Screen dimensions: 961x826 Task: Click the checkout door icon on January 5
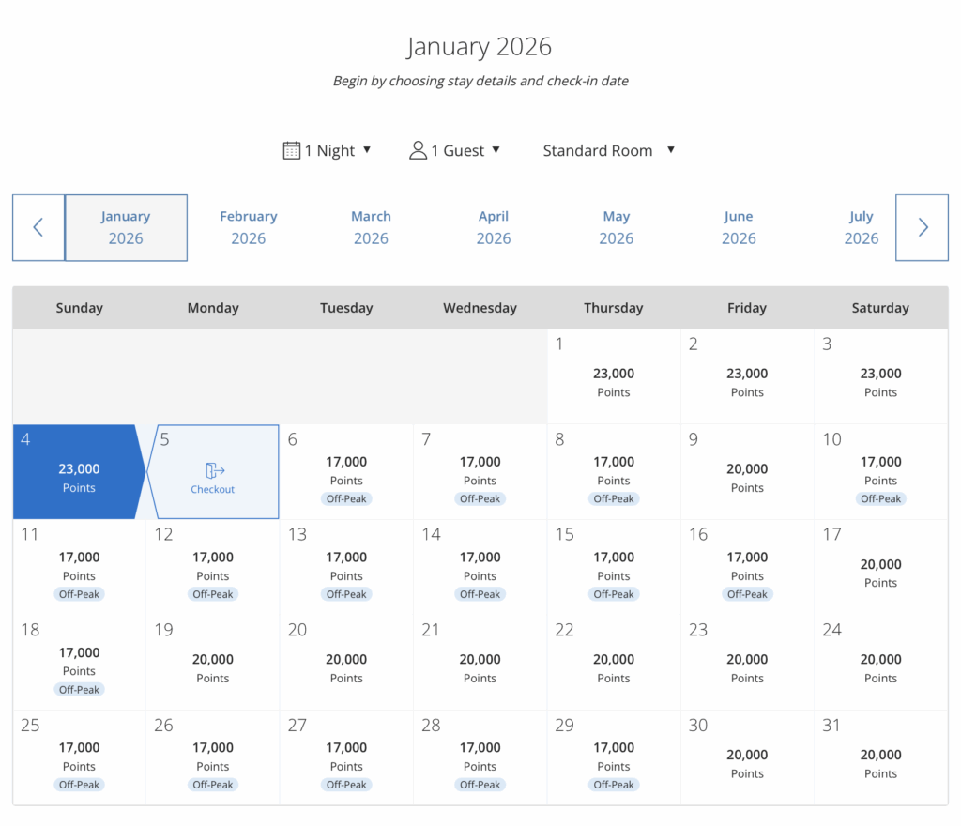pyautogui.click(x=214, y=470)
